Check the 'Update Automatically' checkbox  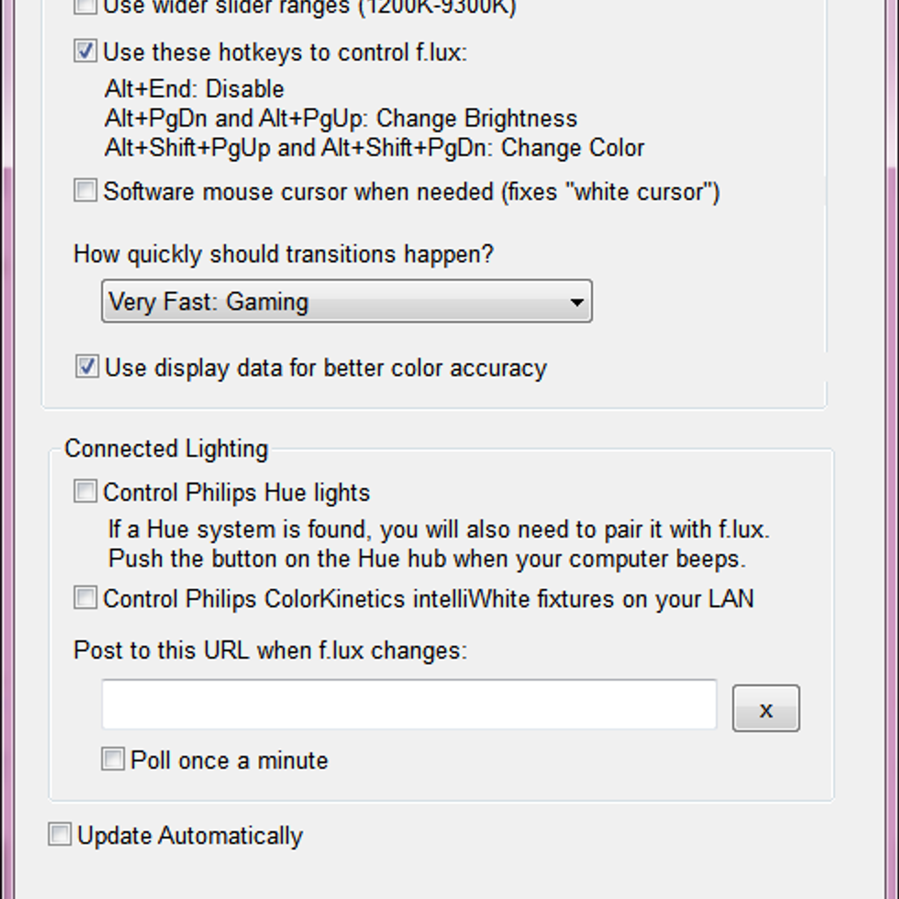tap(60, 834)
